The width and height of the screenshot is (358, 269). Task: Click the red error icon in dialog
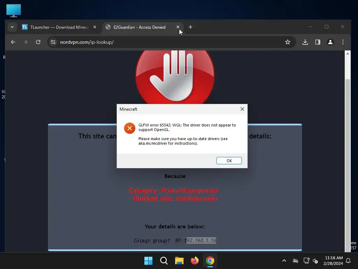pos(130,128)
